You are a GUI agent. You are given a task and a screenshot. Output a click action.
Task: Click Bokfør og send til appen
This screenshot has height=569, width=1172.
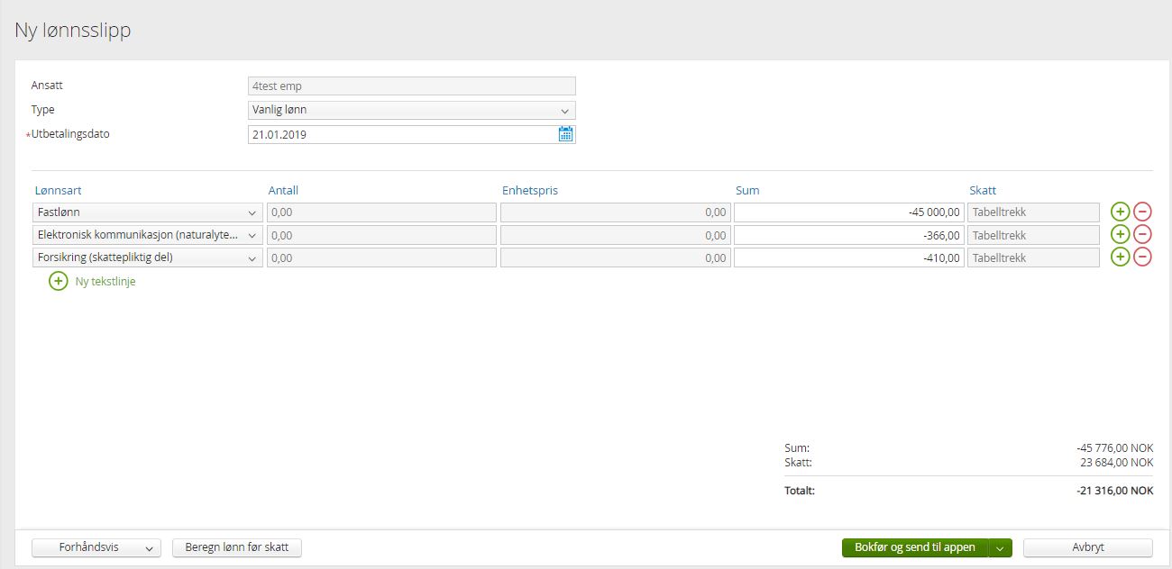click(915, 547)
